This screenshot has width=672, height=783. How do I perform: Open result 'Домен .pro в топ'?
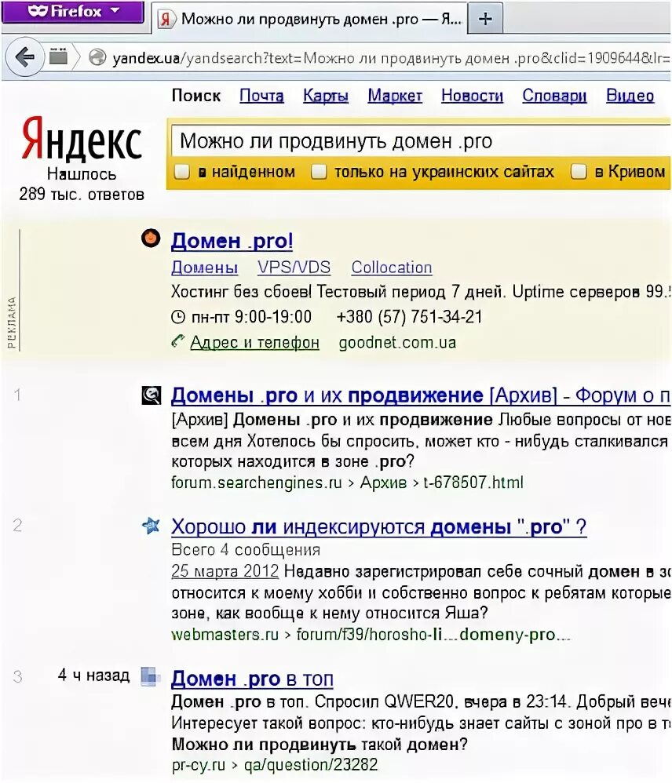[252, 679]
